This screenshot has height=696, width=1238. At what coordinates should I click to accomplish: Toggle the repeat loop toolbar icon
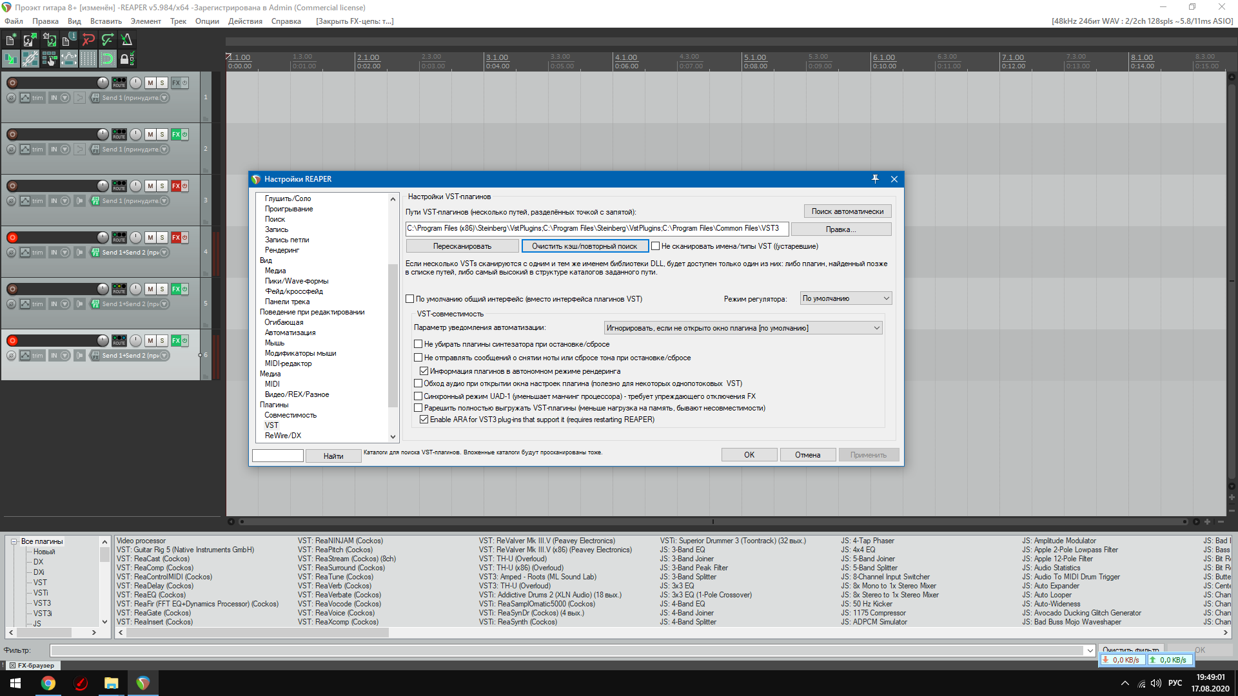click(x=108, y=59)
